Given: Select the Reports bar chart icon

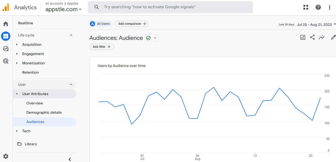Looking at the screenshot, I should (x=6, y=36).
